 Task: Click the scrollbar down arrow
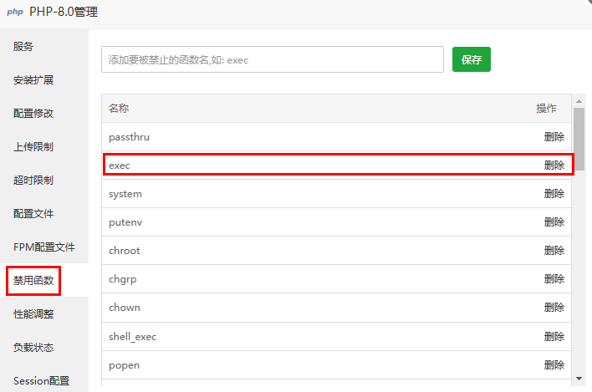point(579,379)
